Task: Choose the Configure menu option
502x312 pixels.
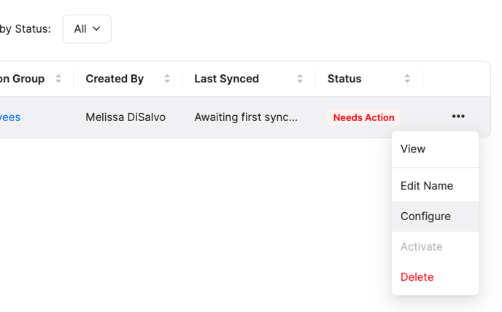Action: [425, 217]
